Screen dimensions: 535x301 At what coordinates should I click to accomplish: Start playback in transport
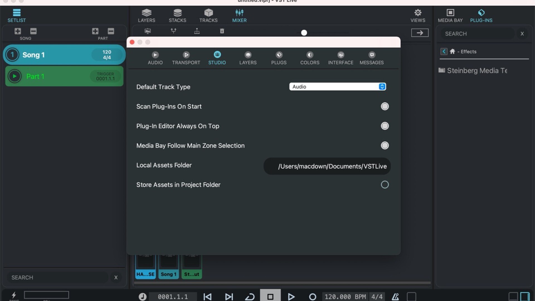click(x=291, y=297)
